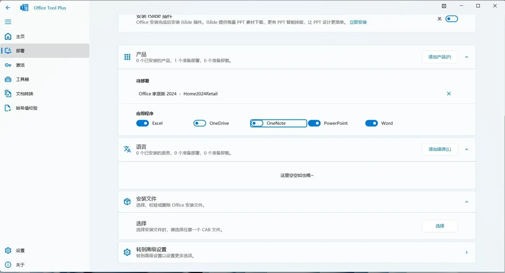Click the 这里空空如也哦~ empty message
The width and height of the screenshot is (505, 273).
point(297,175)
